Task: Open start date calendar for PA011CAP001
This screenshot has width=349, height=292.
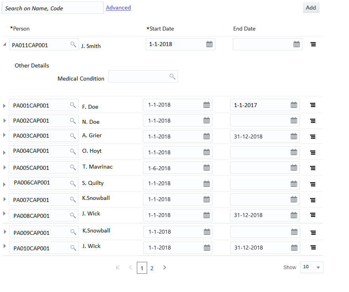Action: (209, 44)
